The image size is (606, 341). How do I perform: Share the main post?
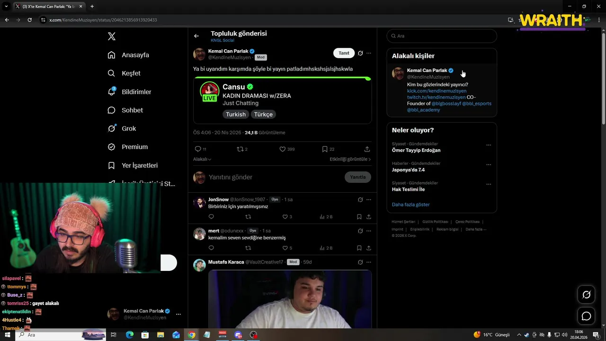[367, 149]
